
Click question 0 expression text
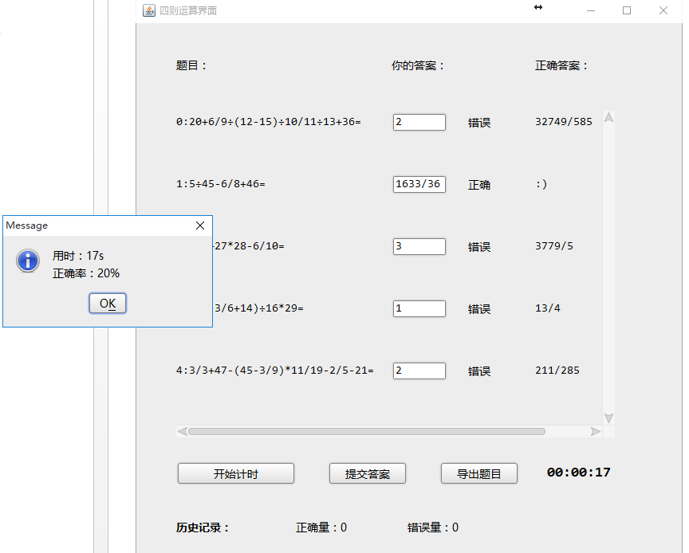269,122
